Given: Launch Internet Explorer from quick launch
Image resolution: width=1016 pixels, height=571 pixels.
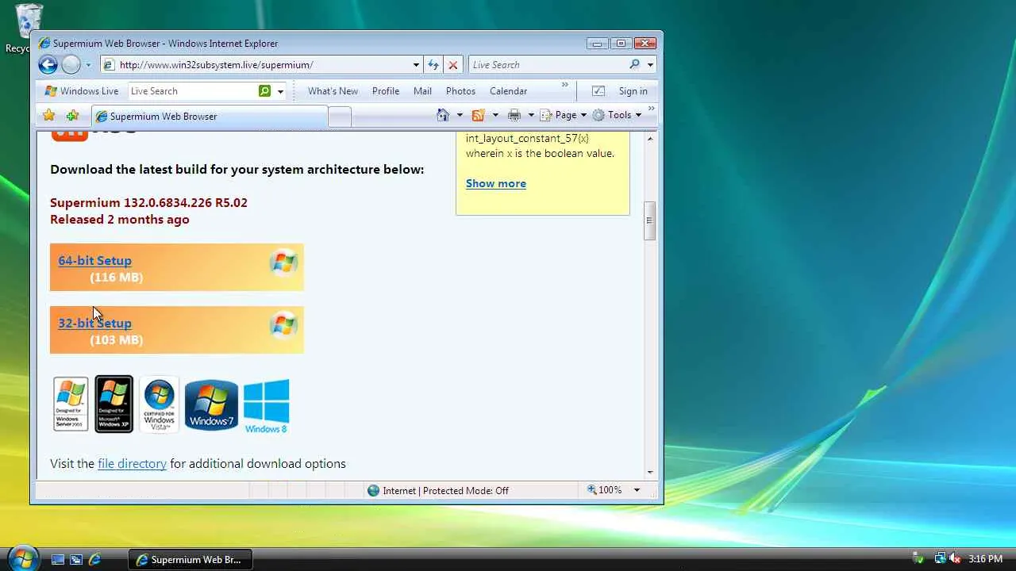Looking at the screenshot, I should pyautogui.click(x=94, y=559).
